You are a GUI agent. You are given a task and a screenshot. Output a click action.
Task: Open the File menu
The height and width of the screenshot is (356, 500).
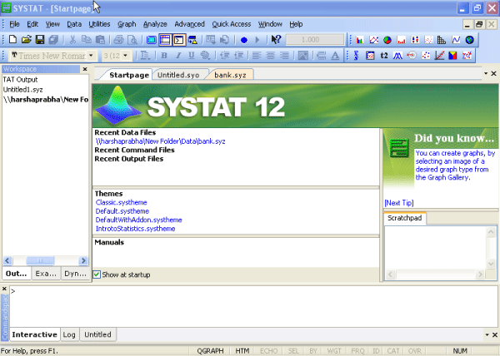pyautogui.click(x=14, y=24)
